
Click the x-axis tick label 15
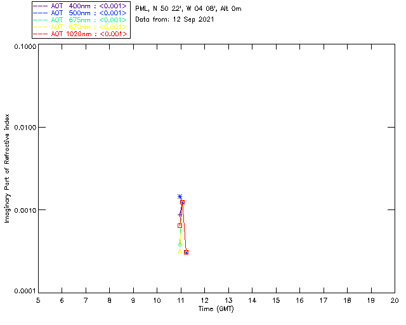point(276,300)
